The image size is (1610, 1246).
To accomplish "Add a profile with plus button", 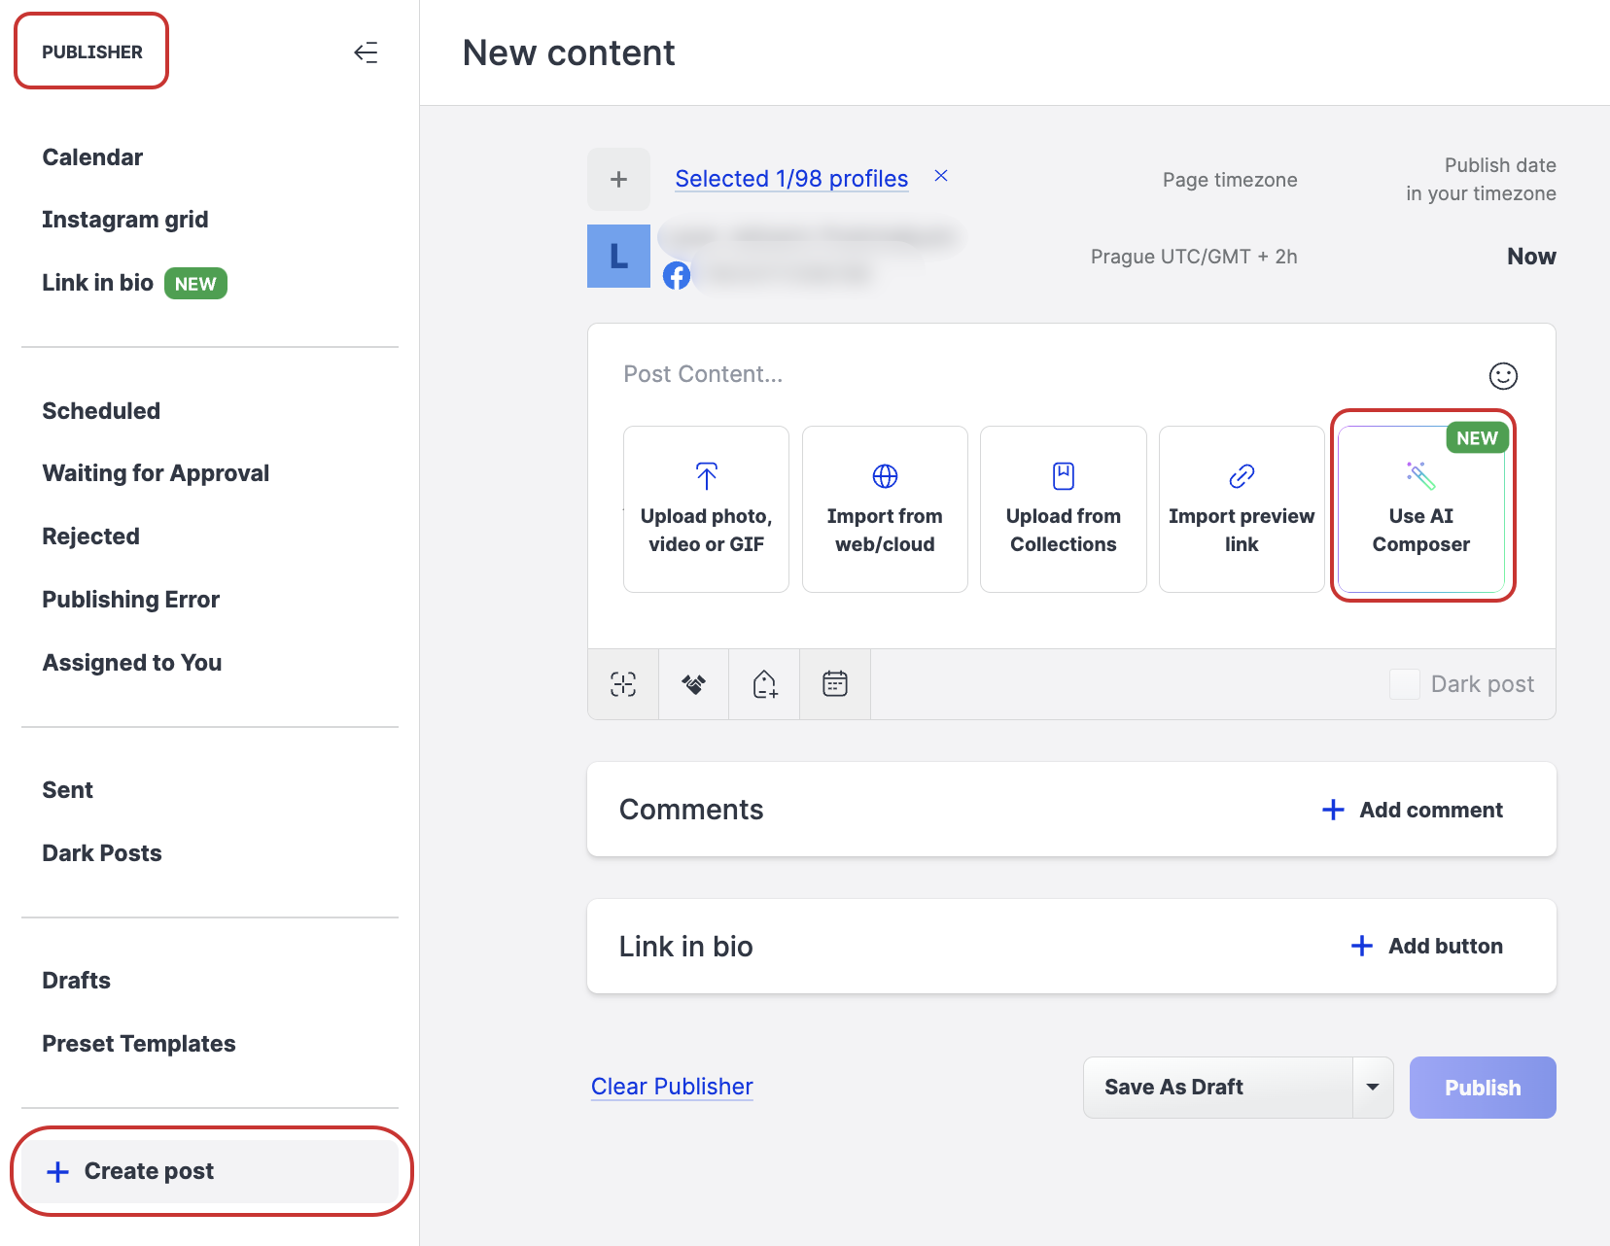I will (x=618, y=180).
